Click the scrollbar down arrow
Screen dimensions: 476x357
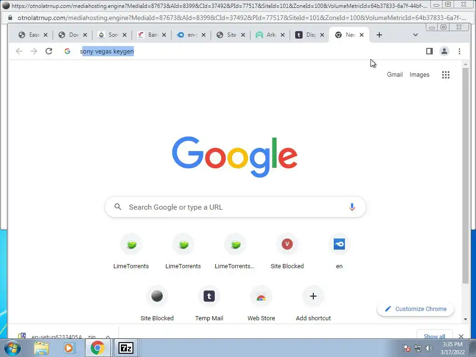465,319
